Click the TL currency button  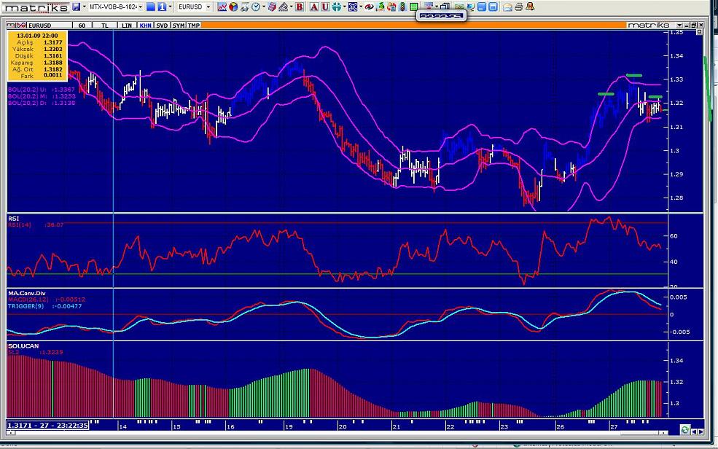(104, 25)
